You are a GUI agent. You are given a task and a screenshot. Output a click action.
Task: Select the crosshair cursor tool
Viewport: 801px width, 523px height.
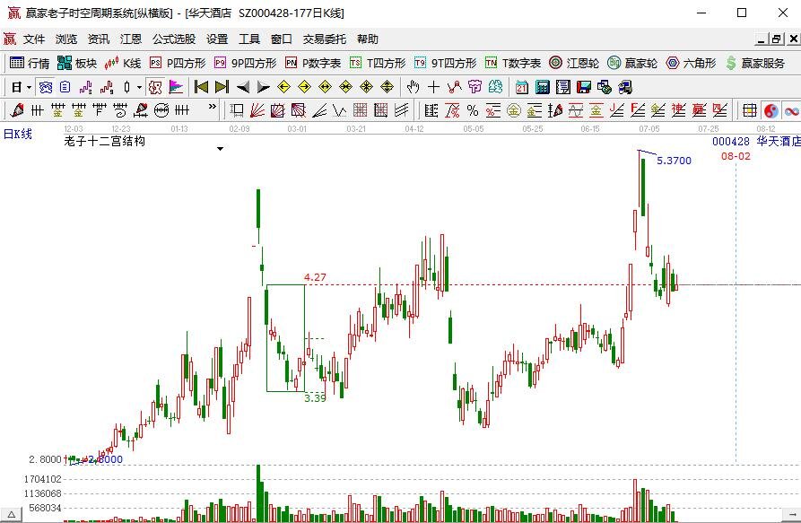433,87
